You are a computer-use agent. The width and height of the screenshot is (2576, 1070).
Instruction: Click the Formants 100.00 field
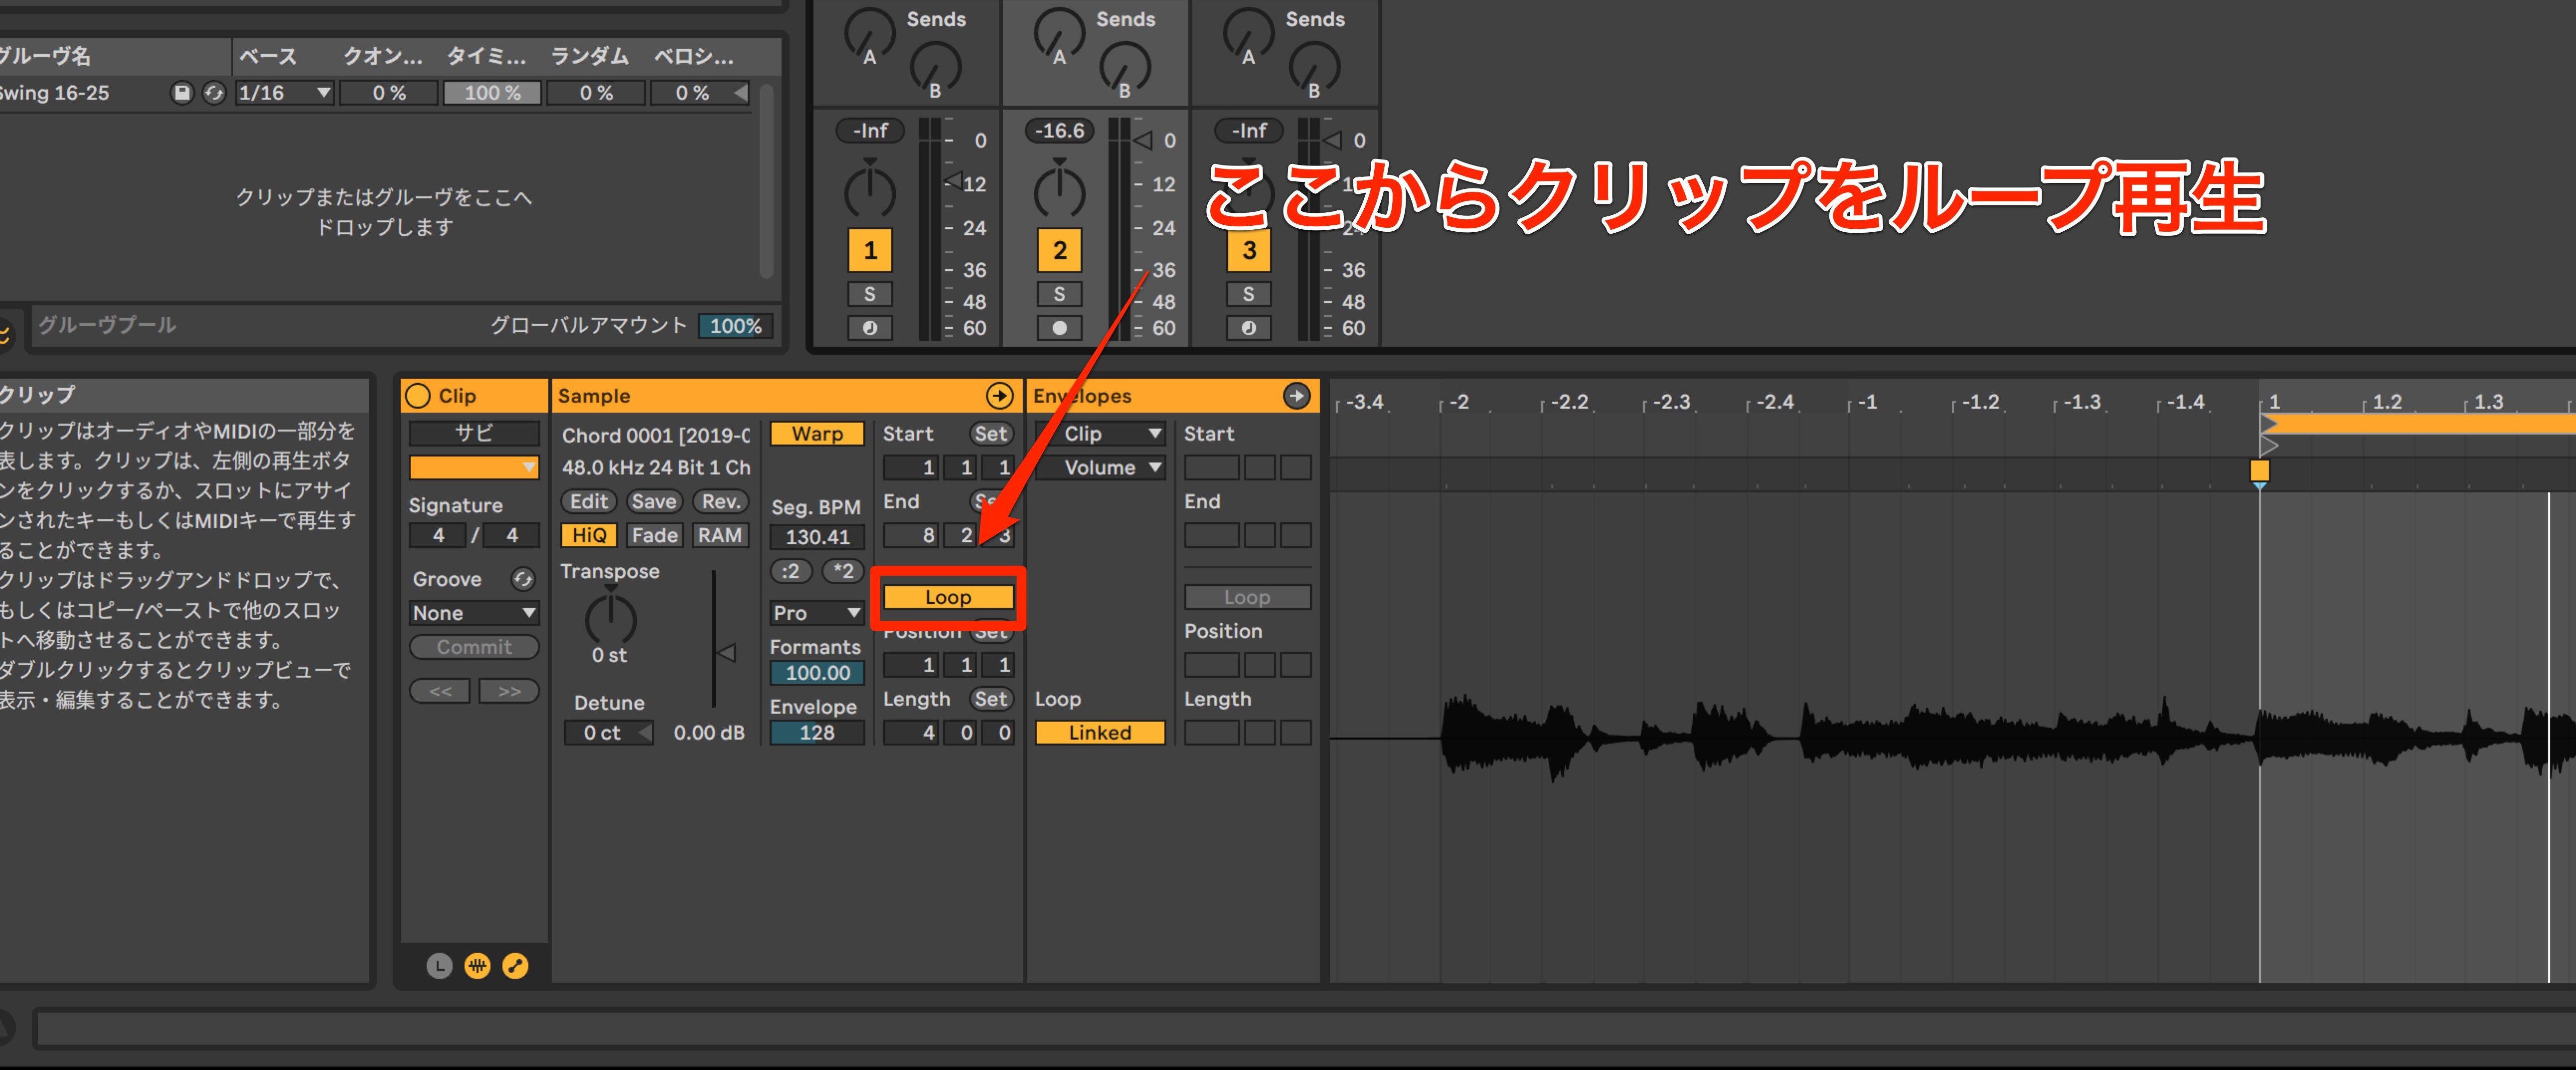coord(817,673)
